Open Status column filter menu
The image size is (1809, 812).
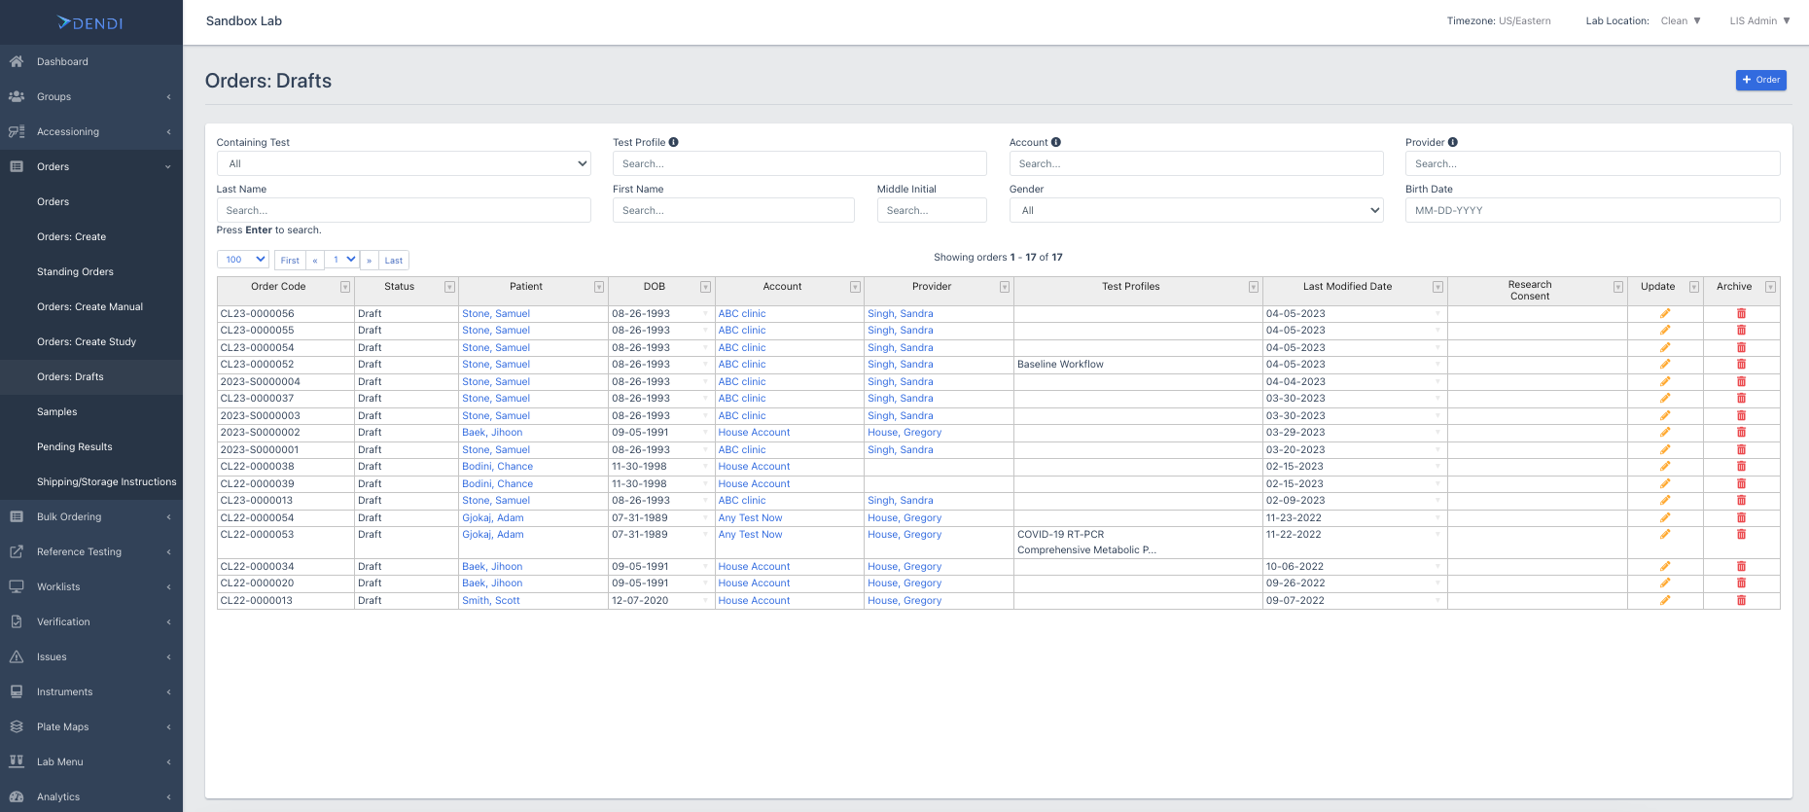(x=449, y=287)
